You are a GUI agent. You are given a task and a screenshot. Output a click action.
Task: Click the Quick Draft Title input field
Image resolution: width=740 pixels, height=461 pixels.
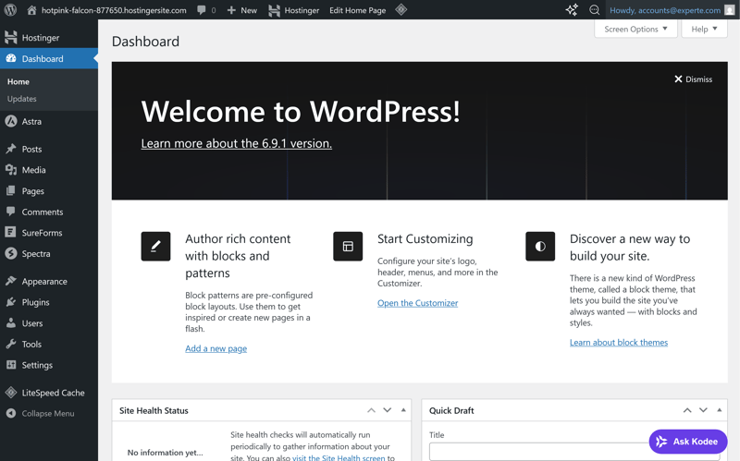click(536, 452)
